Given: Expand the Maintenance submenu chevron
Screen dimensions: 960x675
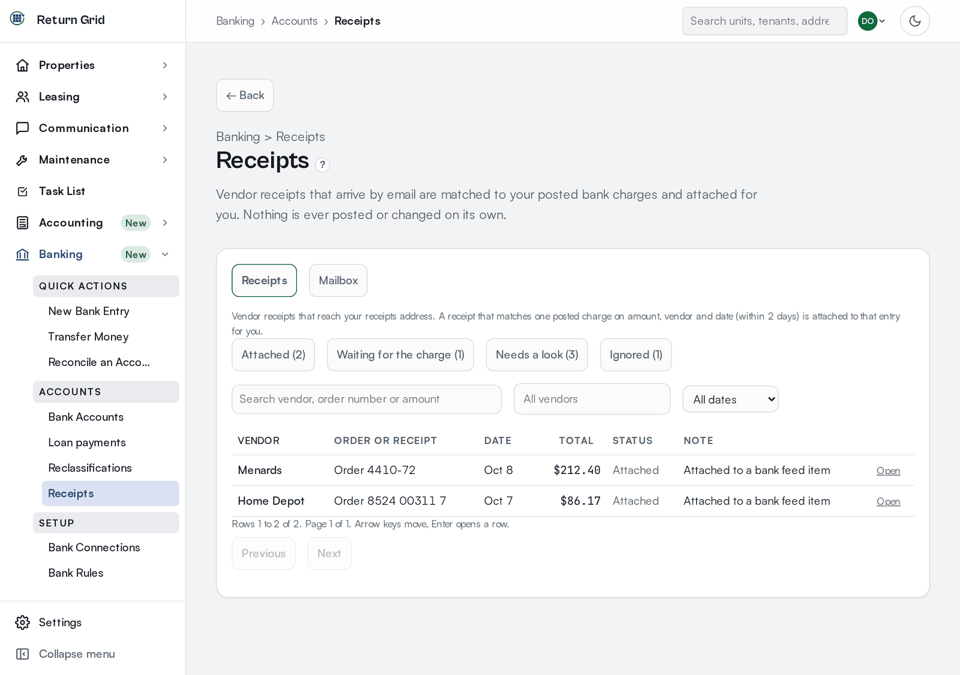Looking at the screenshot, I should [165, 160].
